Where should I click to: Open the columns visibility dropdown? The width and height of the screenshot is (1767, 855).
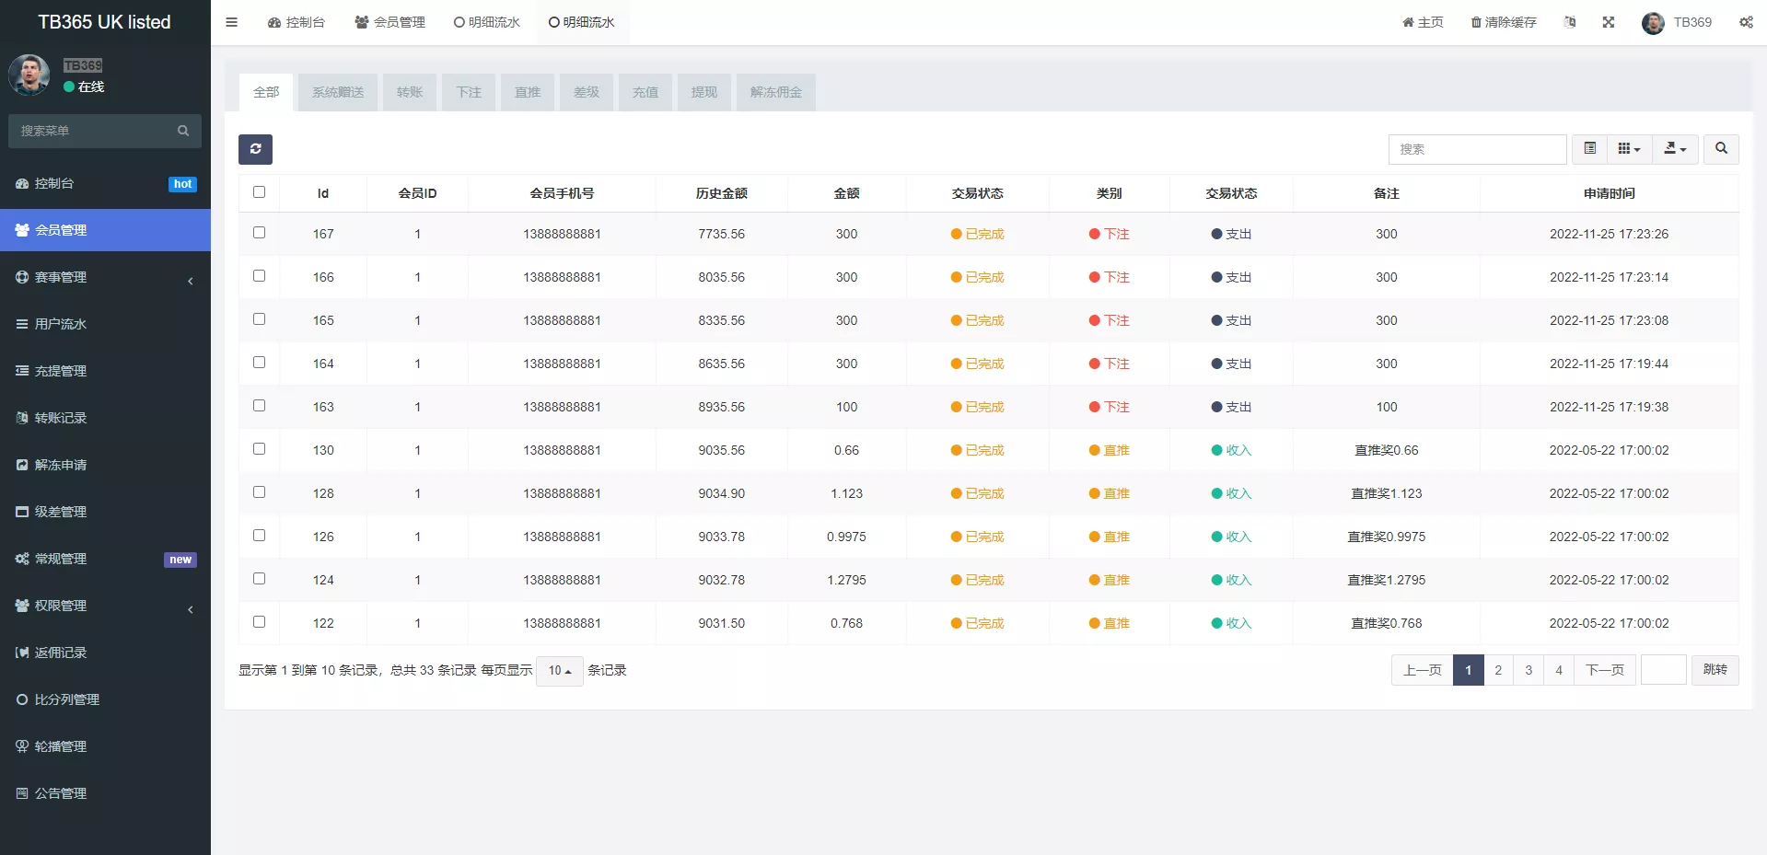point(1628,148)
